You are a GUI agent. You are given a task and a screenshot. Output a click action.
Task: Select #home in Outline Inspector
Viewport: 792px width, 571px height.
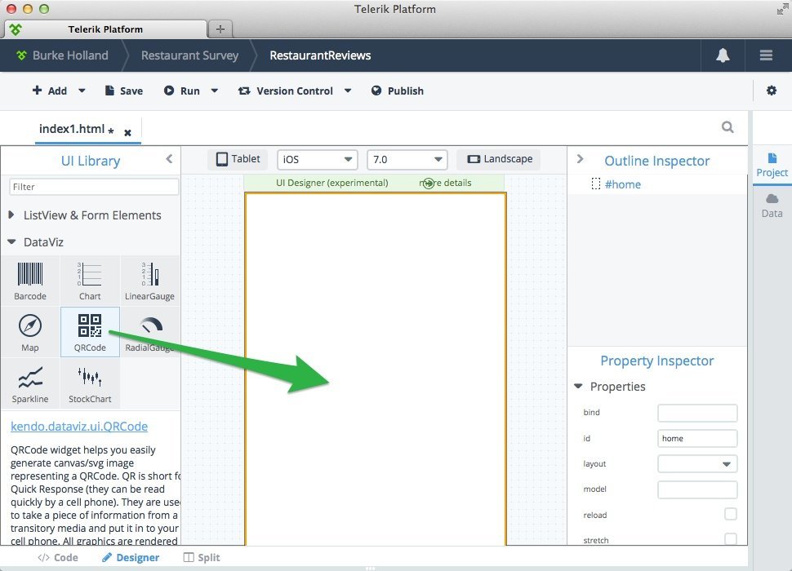(x=622, y=184)
